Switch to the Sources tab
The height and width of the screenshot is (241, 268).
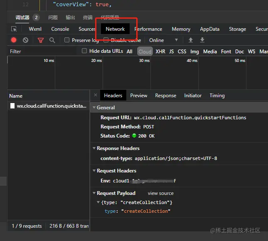87,29
